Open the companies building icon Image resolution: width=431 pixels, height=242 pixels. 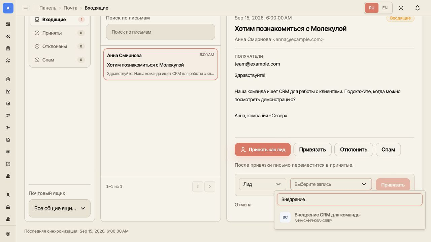[8, 48]
